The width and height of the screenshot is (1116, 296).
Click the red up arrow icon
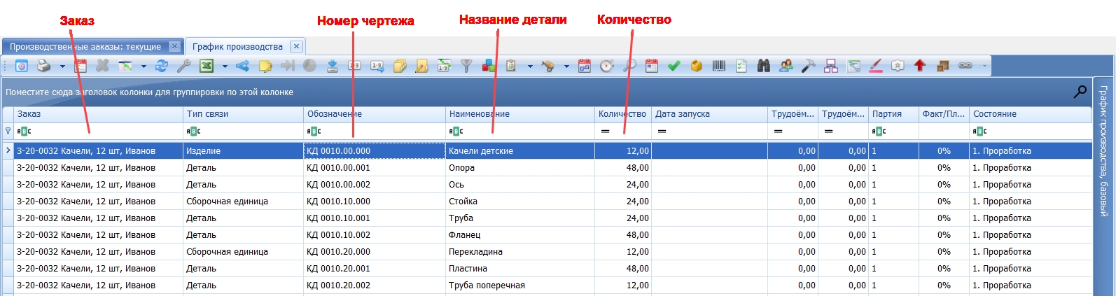pyautogui.click(x=920, y=66)
